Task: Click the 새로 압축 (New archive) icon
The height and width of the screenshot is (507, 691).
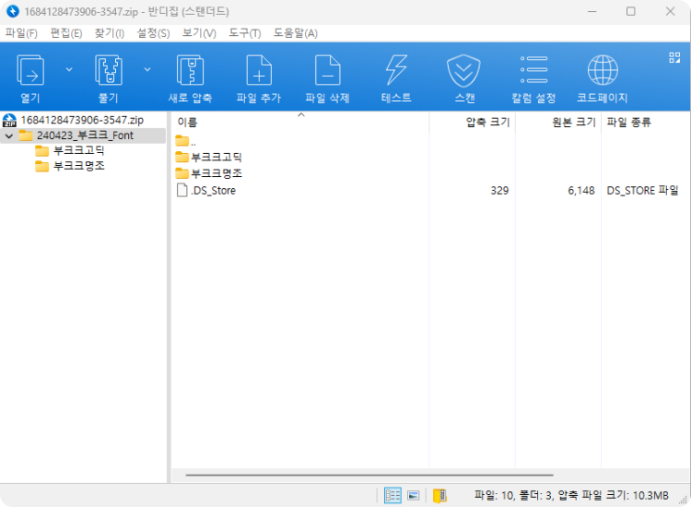Action: tap(190, 70)
